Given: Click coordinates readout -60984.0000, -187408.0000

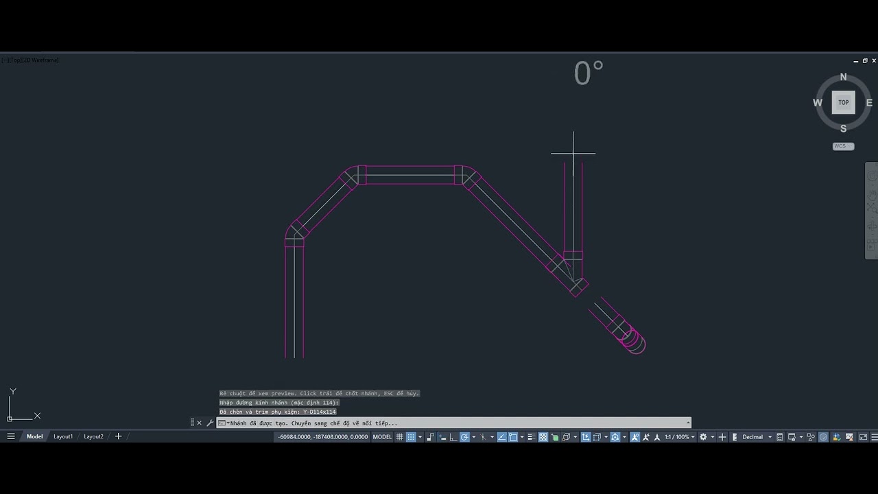Looking at the screenshot, I should (x=323, y=436).
